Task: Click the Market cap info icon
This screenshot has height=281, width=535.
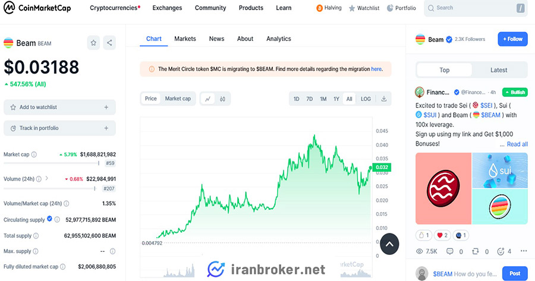Action: point(34,154)
